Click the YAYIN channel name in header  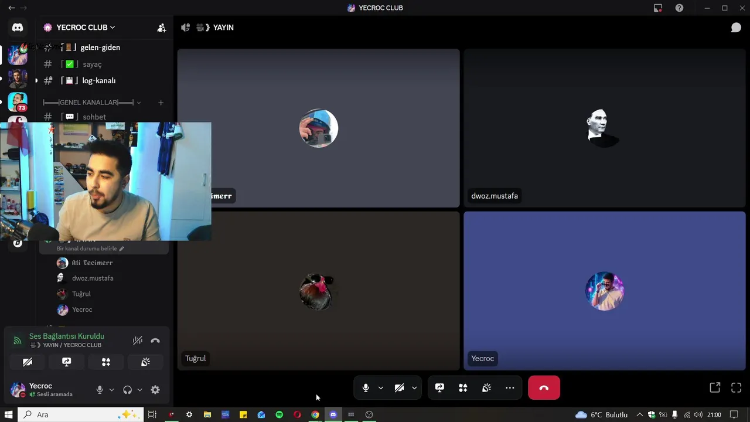tap(223, 28)
